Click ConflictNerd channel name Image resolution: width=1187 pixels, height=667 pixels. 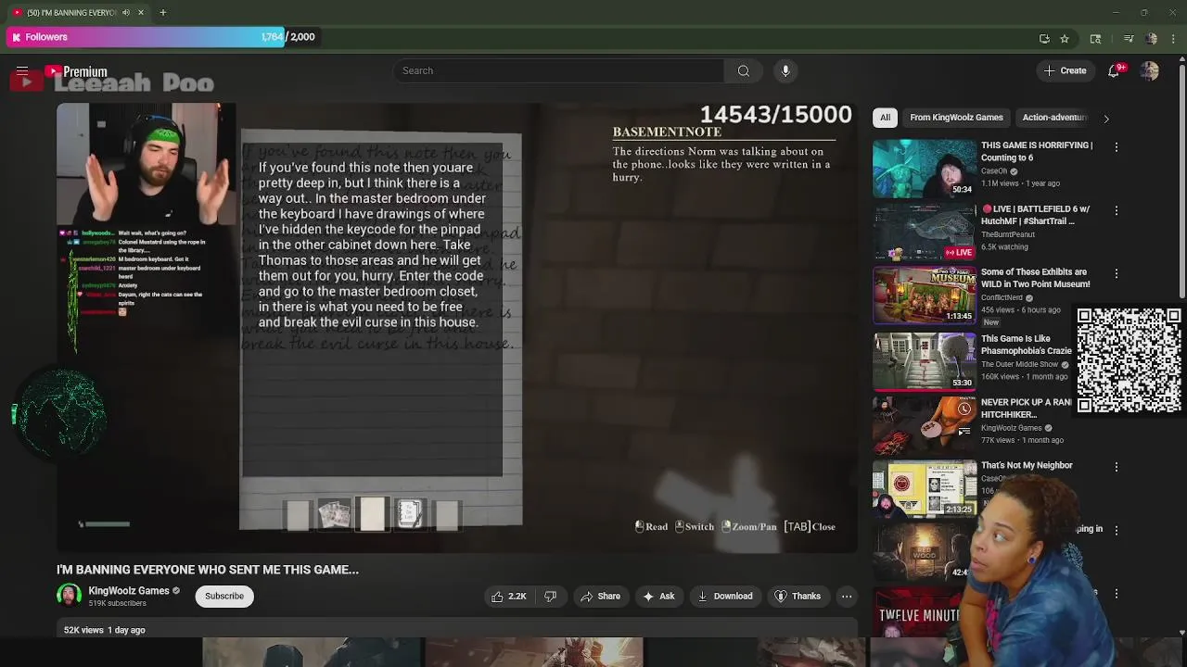pos(1002,297)
